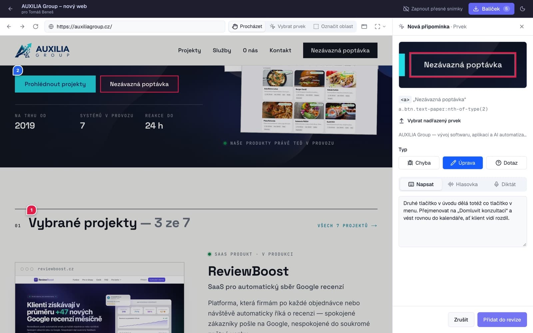Click the comment text area

pyautogui.click(x=463, y=221)
